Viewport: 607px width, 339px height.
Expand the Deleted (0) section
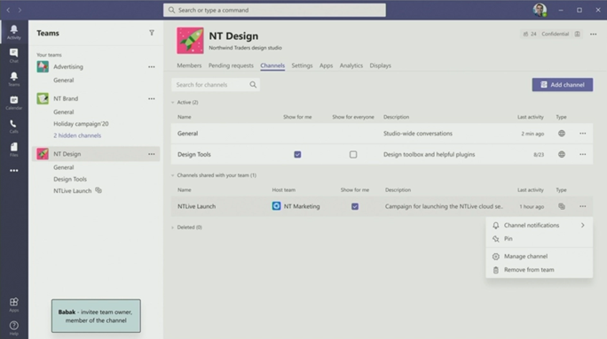[173, 227]
